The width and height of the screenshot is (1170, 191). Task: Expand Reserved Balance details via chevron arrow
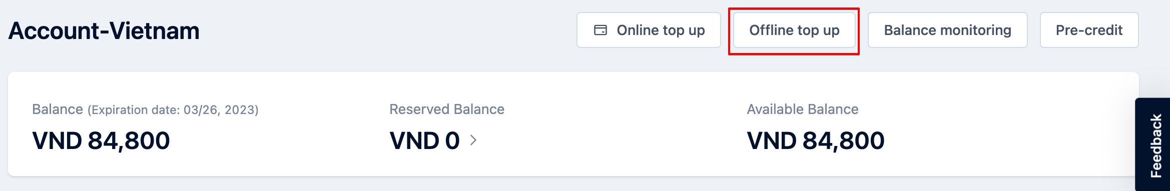(473, 140)
